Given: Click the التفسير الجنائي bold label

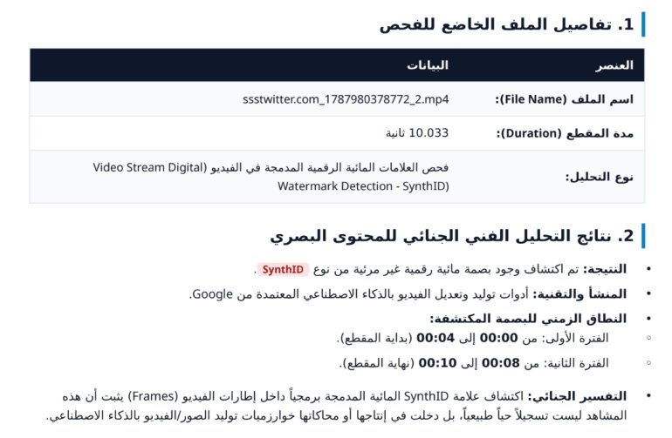Looking at the screenshot, I should pyautogui.click(x=577, y=396).
